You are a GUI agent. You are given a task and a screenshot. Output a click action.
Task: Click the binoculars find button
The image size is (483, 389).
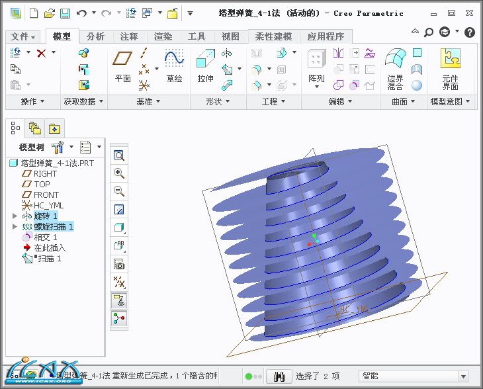point(279,376)
